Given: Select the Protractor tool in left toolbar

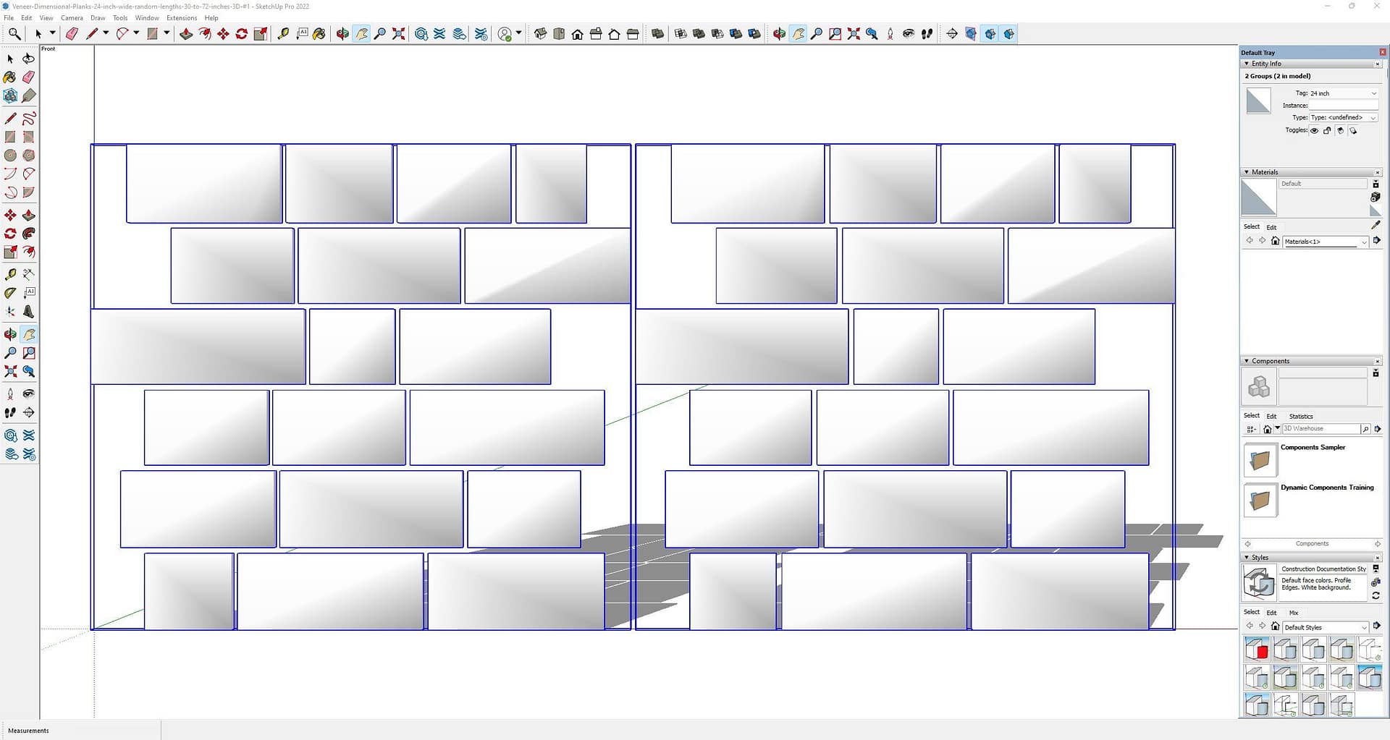Looking at the screenshot, I should pos(10,293).
